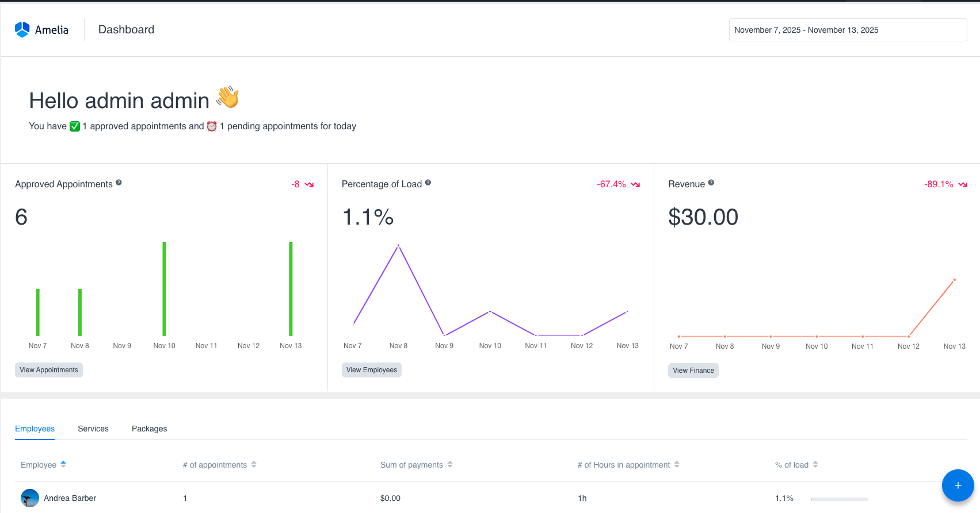This screenshot has height=513, width=980.
Task: Sort by # of appointments arrows
Action: [254, 464]
